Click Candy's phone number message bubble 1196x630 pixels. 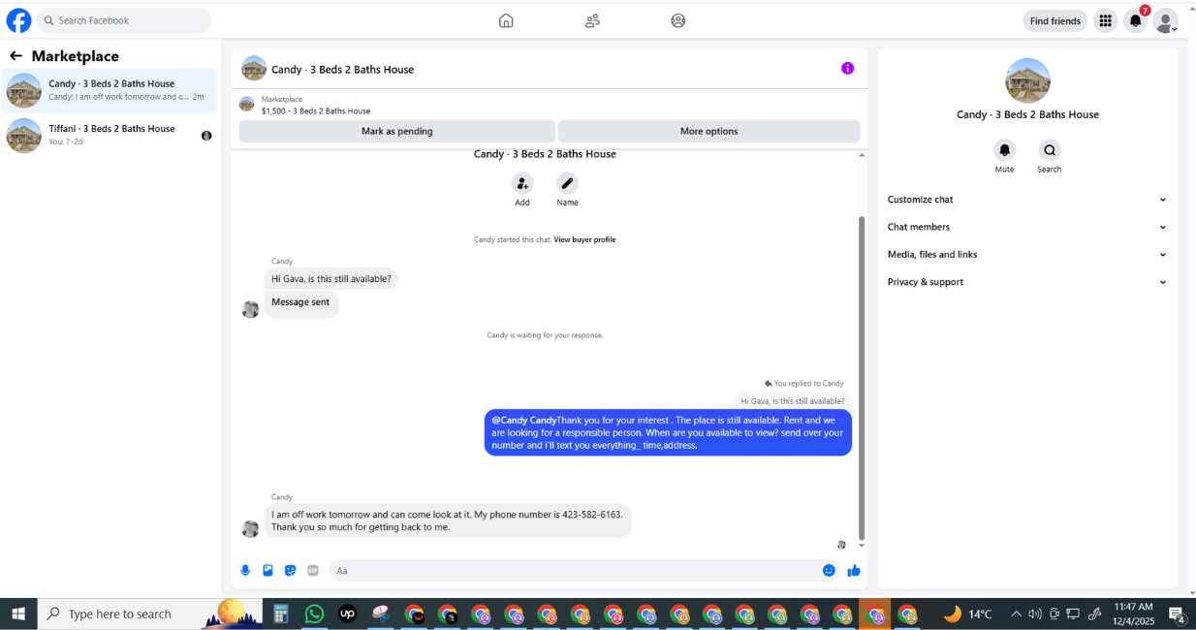448,520
